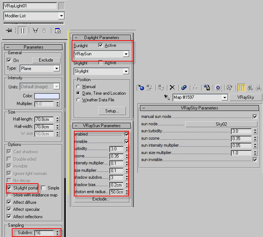Toggle the Affect specular checkbox
263x237 pixels.
point(9,209)
